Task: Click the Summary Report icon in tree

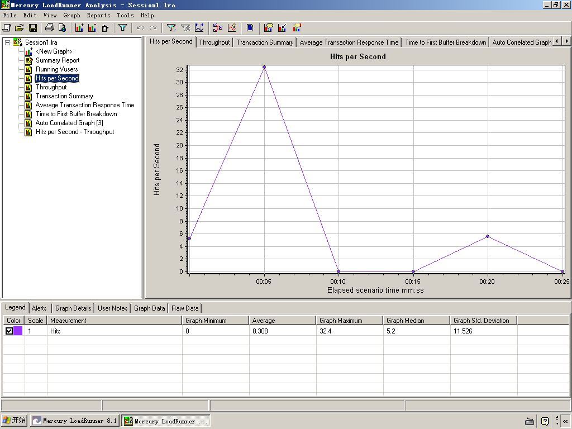Action: (x=28, y=60)
